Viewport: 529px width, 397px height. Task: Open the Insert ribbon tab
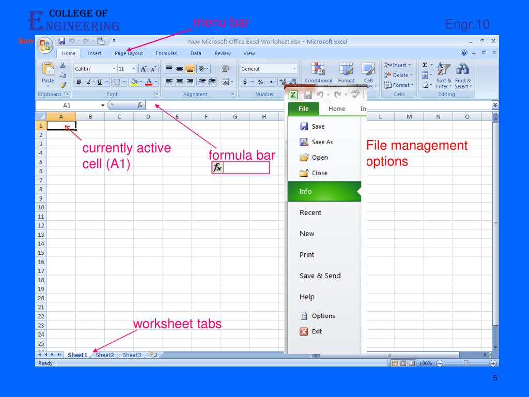pyautogui.click(x=95, y=53)
